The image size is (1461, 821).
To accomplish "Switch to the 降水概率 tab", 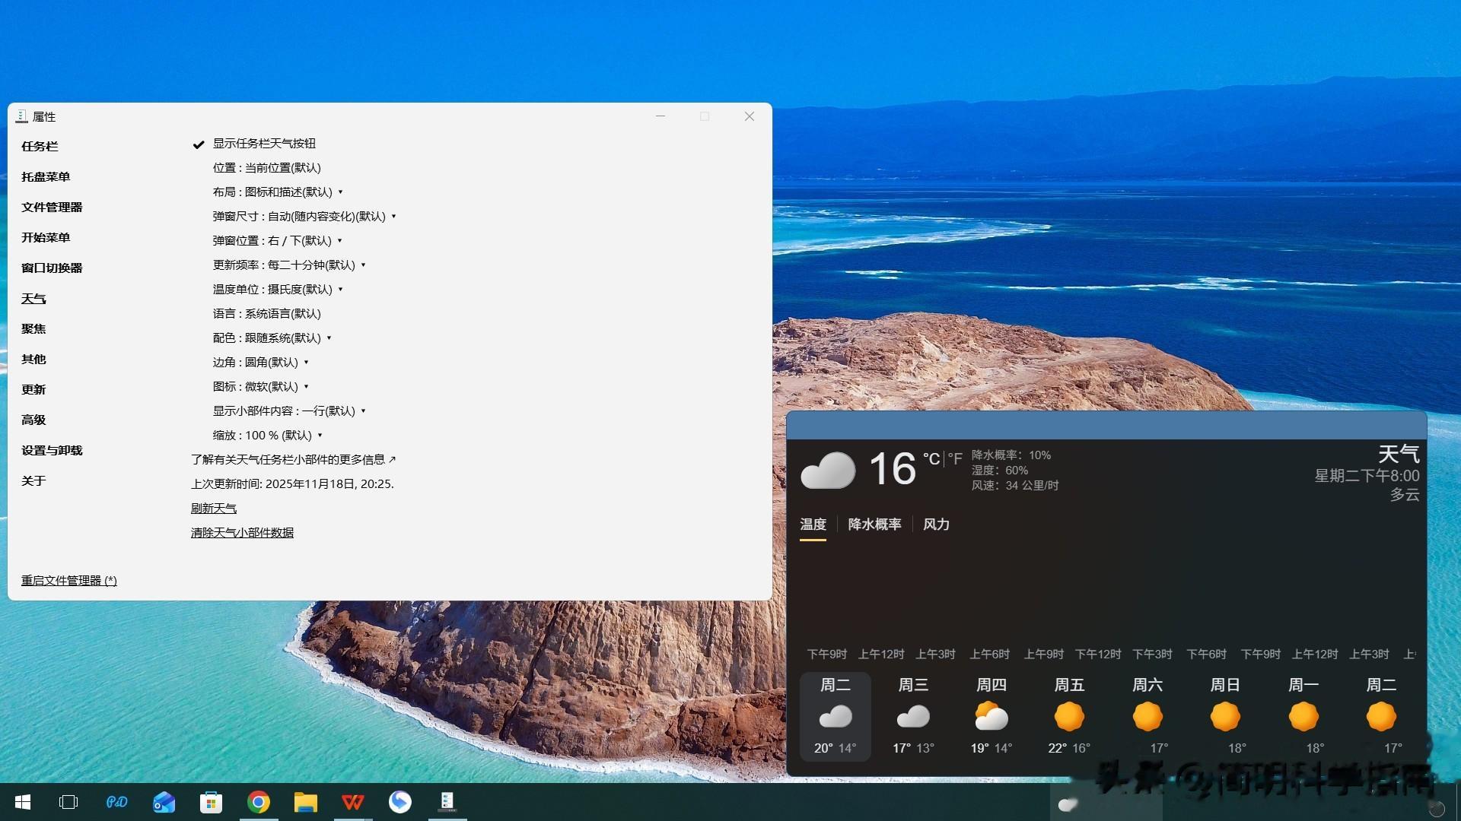I will coord(874,524).
